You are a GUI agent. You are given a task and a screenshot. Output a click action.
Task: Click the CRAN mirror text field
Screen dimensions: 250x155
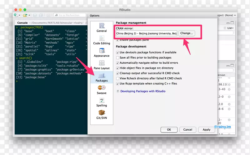146,33
